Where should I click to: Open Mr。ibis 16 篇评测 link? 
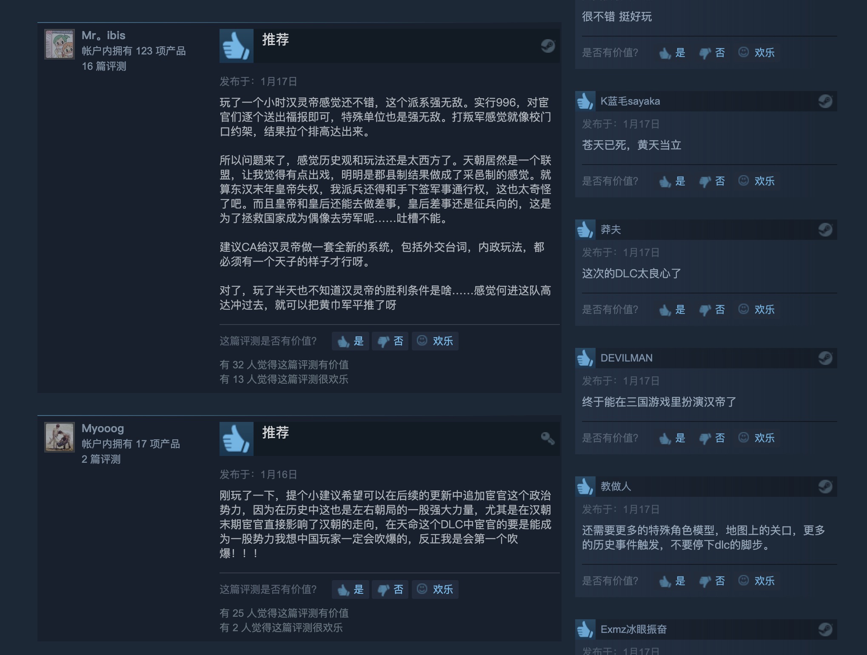pos(104,66)
